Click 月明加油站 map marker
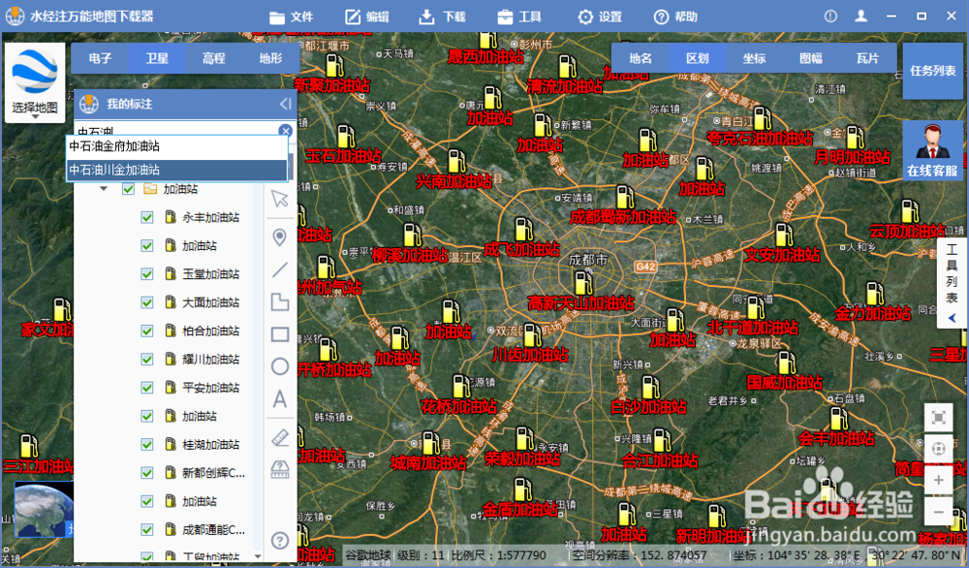The height and width of the screenshot is (568, 969). coord(856,138)
